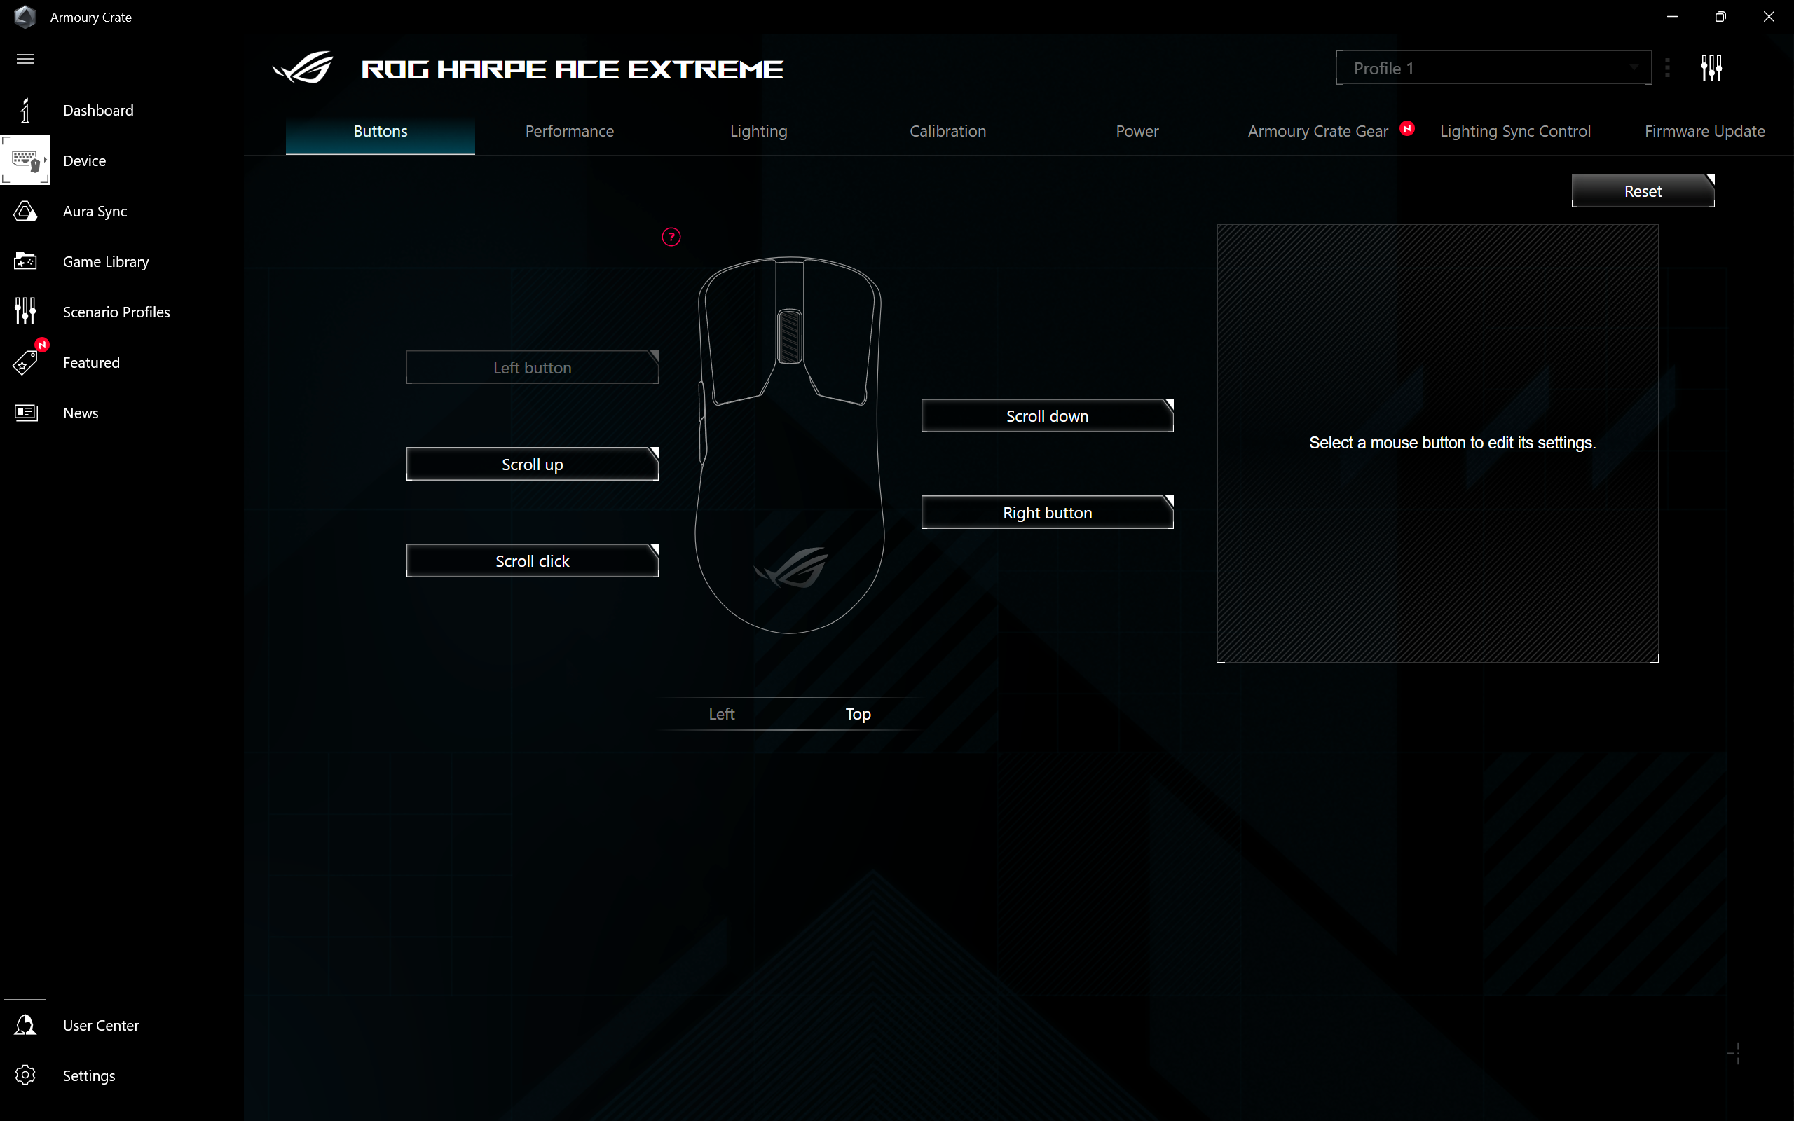The height and width of the screenshot is (1121, 1794).
Task: Switch to Left view toggle
Action: point(720,713)
